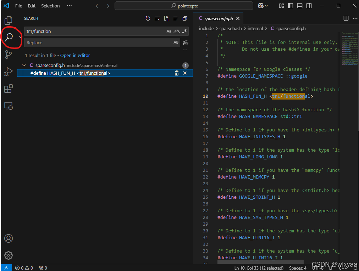Open the Run and Debug panel
The width and height of the screenshot is (359, 271).
click(x=8, y=72)
